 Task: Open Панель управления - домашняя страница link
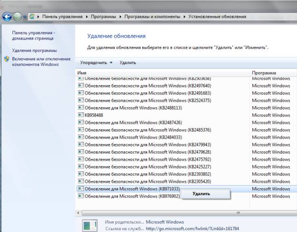[x=34, y=36]
